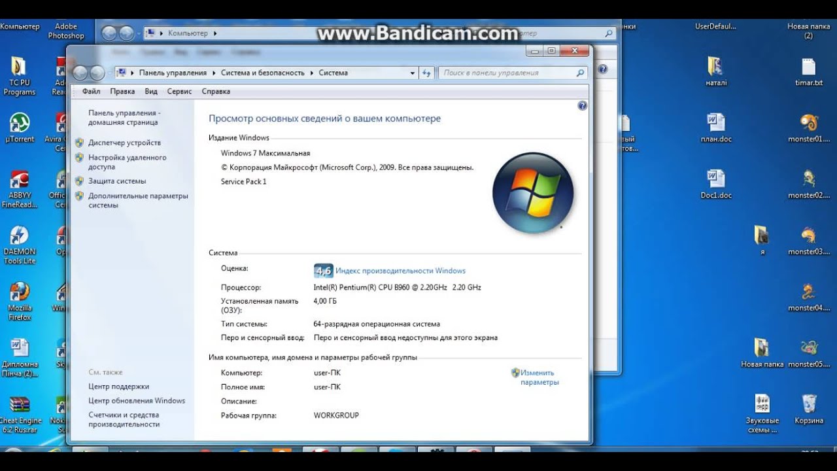Open Дипломна Пінча document icon

tap(19, 358)
